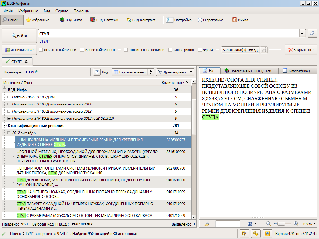Open the Поиск toolbar section
The height and width of the screenshot is (239, 319).
(12, 20)
